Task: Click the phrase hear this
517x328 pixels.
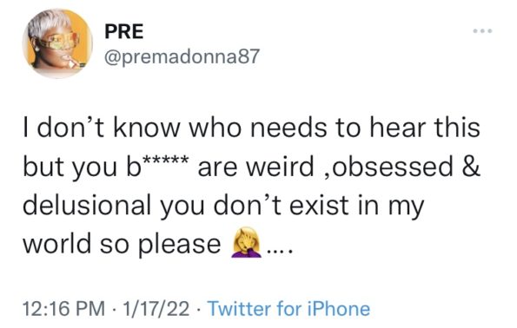Action: tap(424, 128)
